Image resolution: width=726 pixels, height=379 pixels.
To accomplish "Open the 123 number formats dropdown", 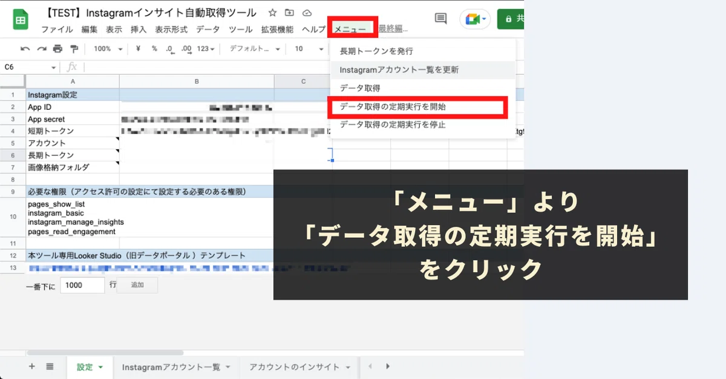I will [206, 49].
